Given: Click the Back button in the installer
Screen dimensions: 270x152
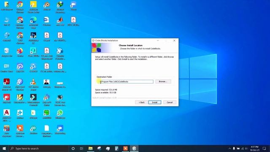Looking at the screenshot, I should pyautogui.click(x=142, y=102).
